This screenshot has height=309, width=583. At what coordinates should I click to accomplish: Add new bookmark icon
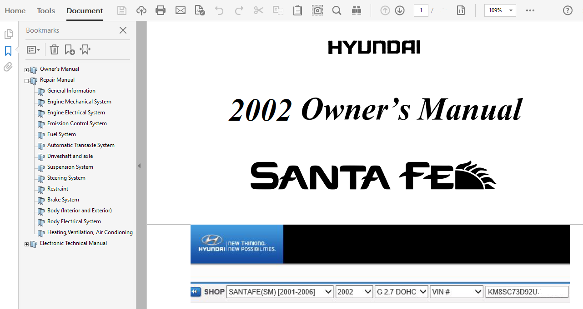pyautogui.click(x=70, y=49)
